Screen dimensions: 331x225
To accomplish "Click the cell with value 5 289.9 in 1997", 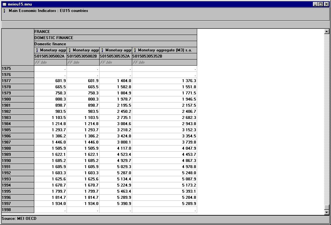I will 164,204.
